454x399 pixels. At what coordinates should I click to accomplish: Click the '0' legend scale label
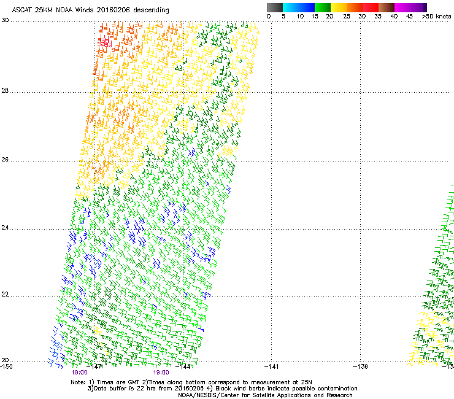269,17
